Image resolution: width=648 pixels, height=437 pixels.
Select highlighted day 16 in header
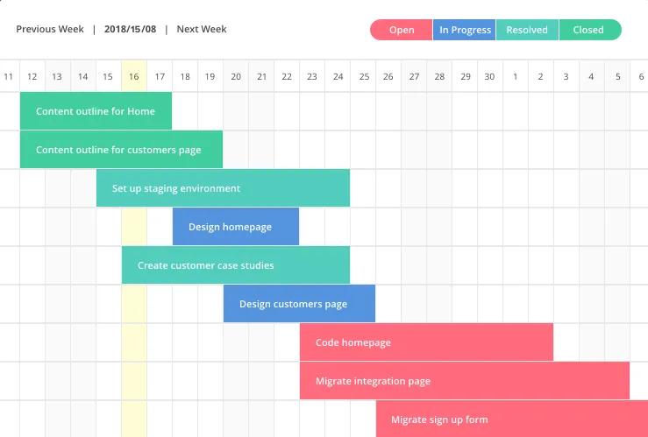point(134,76)
